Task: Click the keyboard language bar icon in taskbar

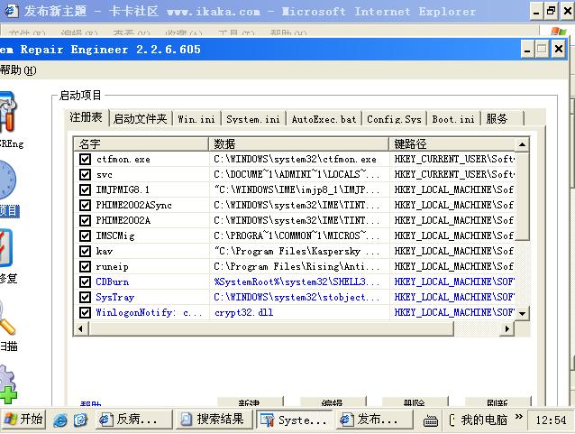Action: tap(431, 420)
